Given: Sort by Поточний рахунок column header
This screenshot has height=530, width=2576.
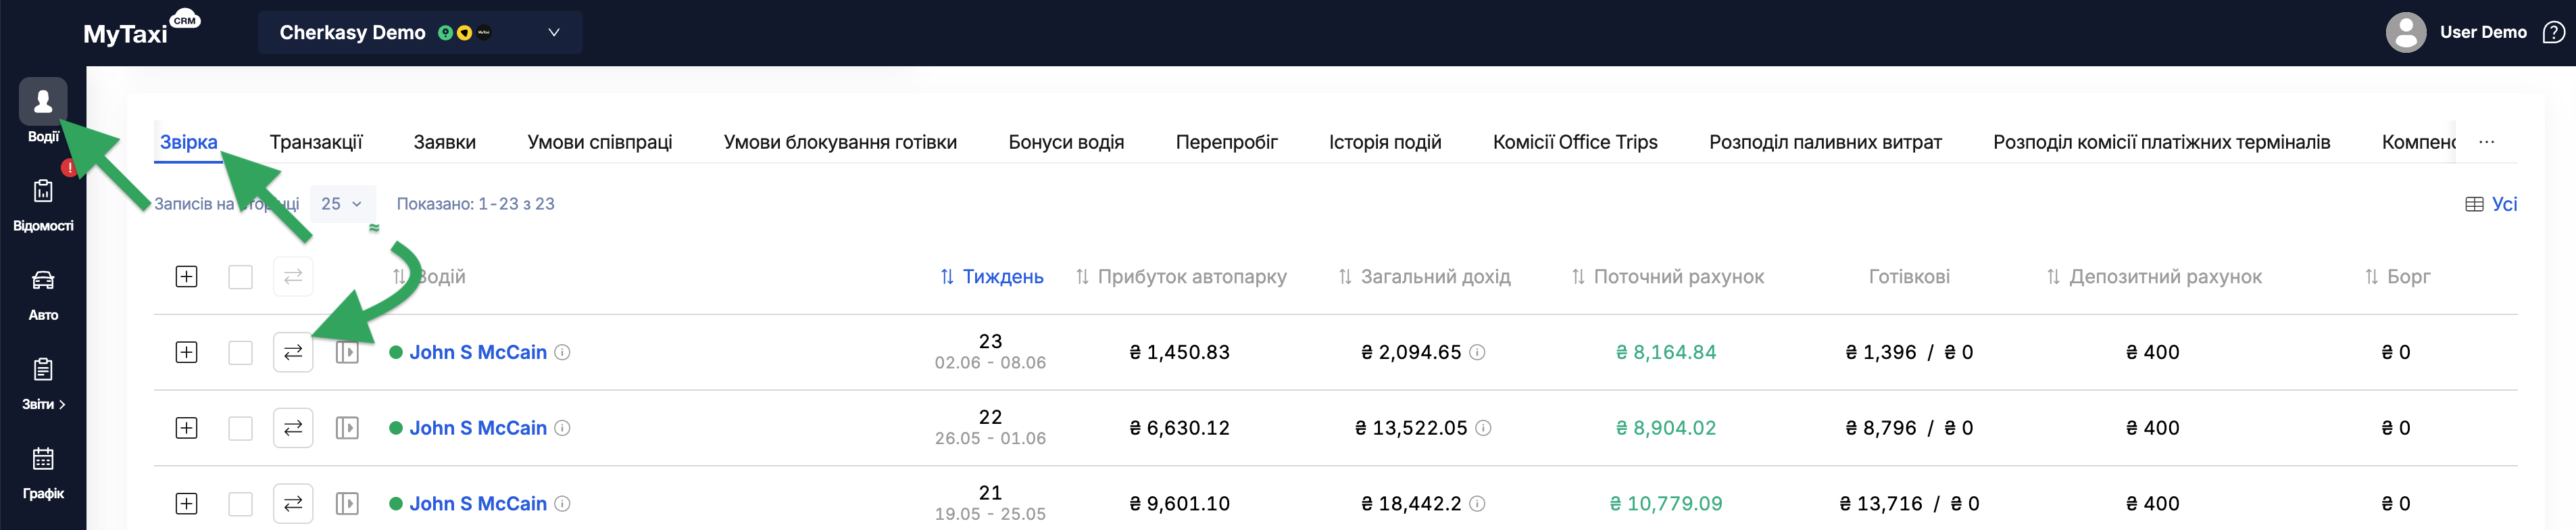Looking at the screenshot, I should 1667,277.
